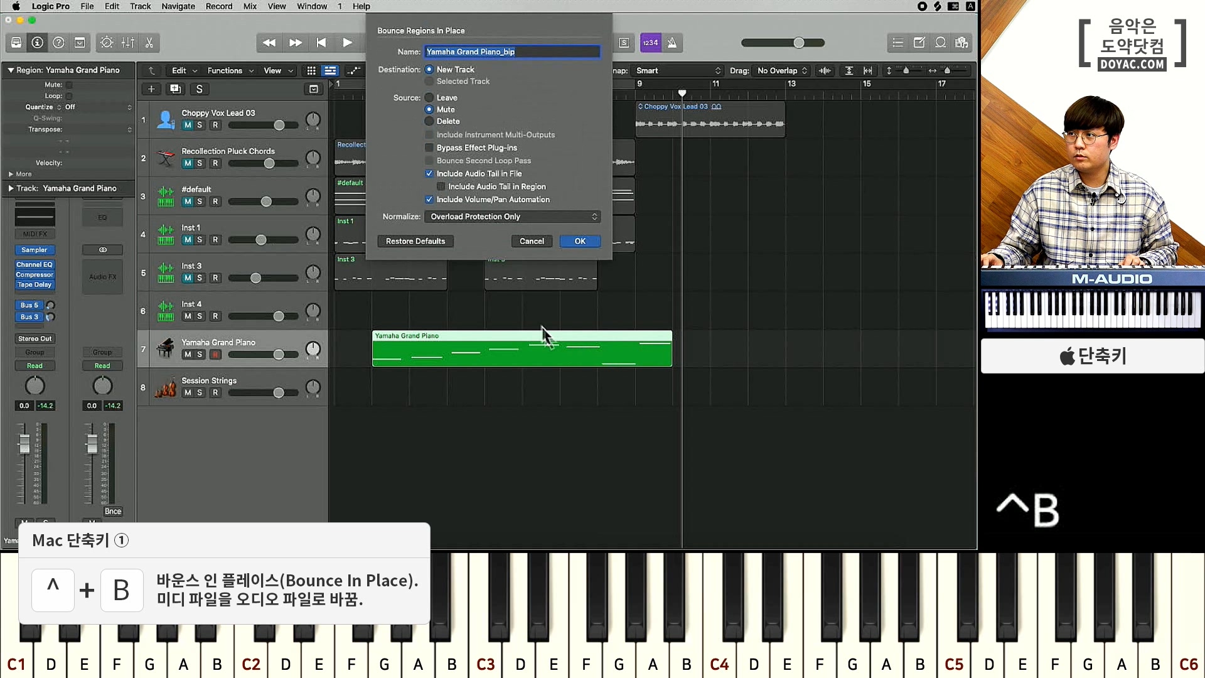Open the Mixer button

(128, 43)
